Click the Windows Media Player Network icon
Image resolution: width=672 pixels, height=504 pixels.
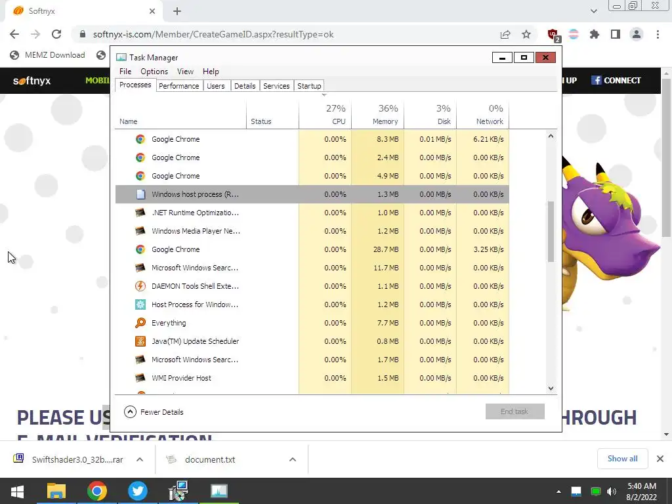click(x=140, y=231)
